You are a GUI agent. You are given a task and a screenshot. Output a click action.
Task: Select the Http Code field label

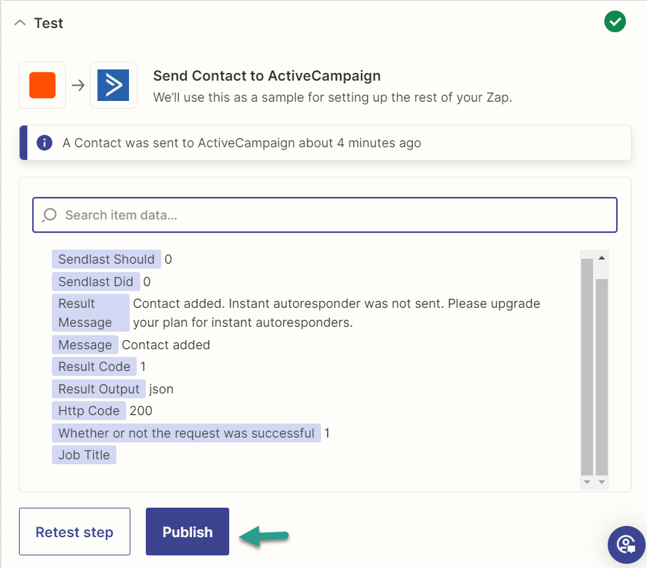coord(89,411)
